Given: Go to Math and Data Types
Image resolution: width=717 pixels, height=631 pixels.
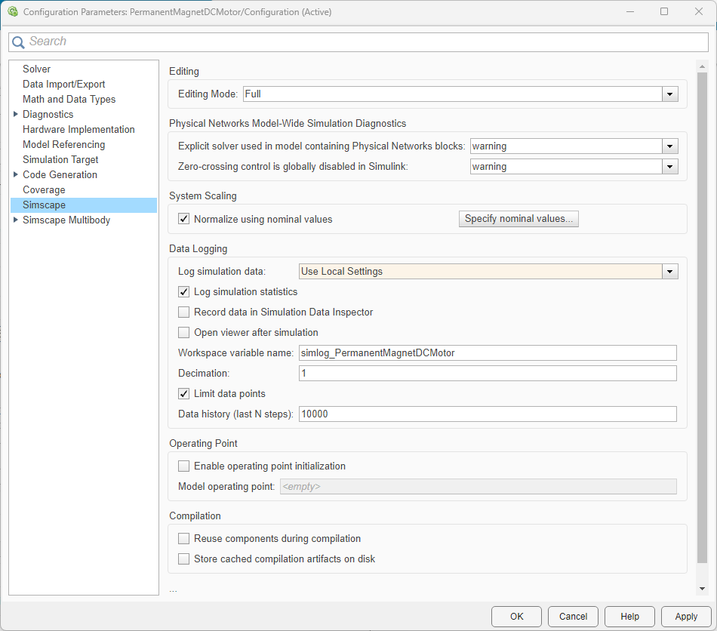Looking at the screenshot, I should point(69,99).
